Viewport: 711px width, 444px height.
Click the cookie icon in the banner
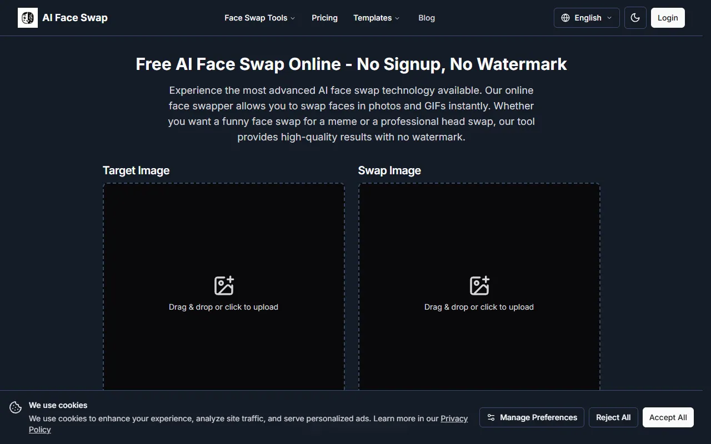point(16,407)
